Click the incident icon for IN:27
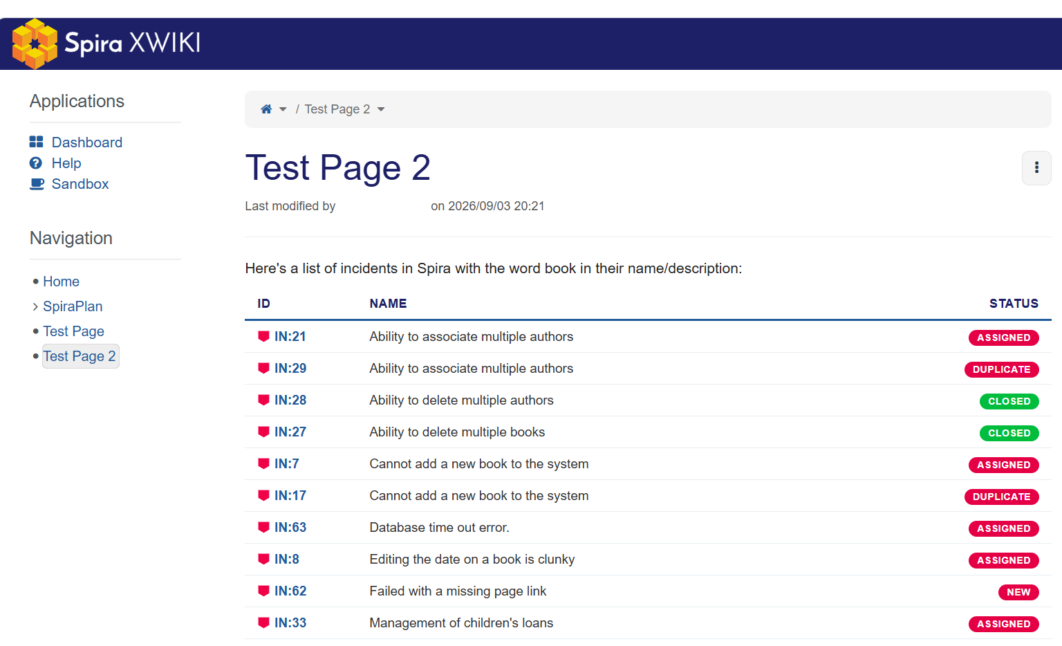 tap(263, 432)
